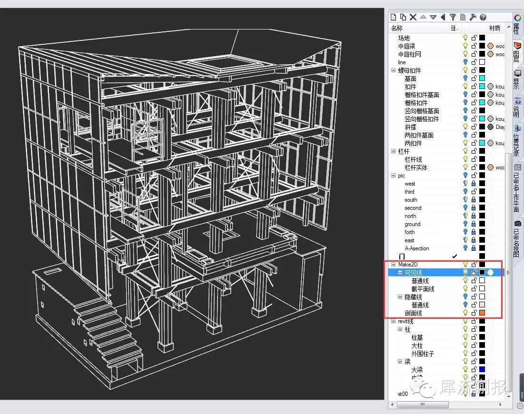This screenshot has width=524, height=414.
Task: Collapse the 可见线 sublayer group
Action: pos(400,272)
